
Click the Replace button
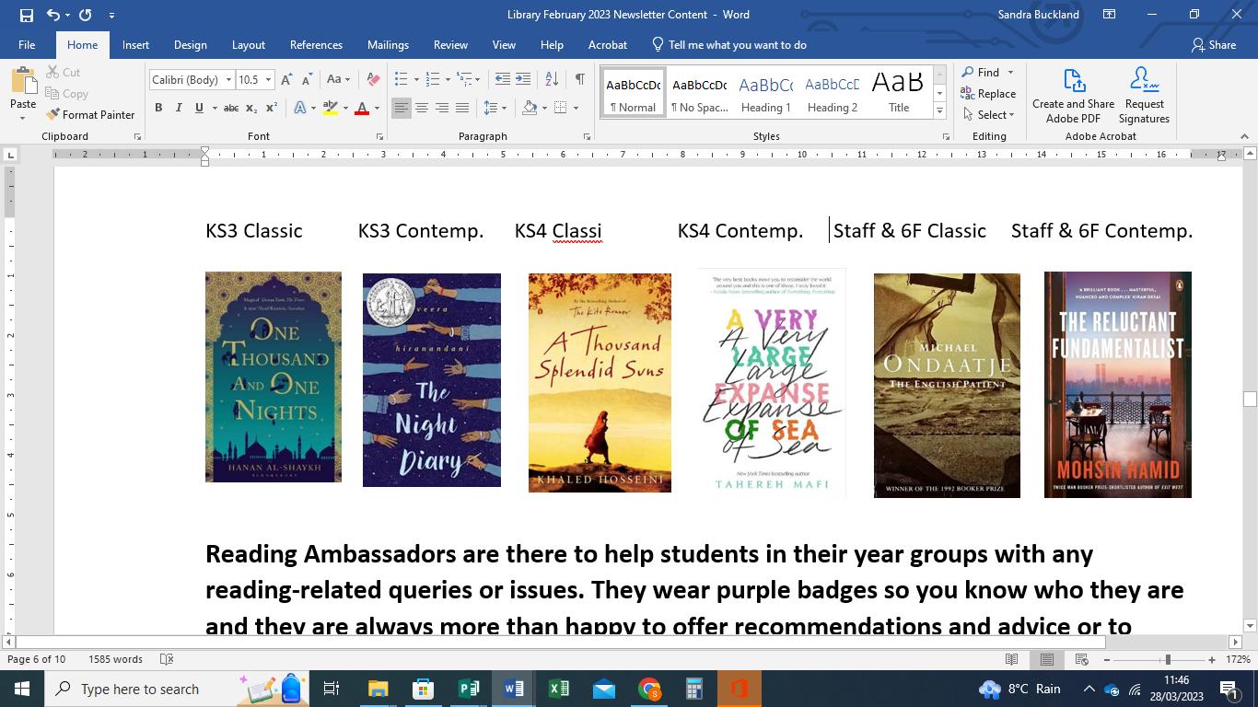click(x=988, y=93)
